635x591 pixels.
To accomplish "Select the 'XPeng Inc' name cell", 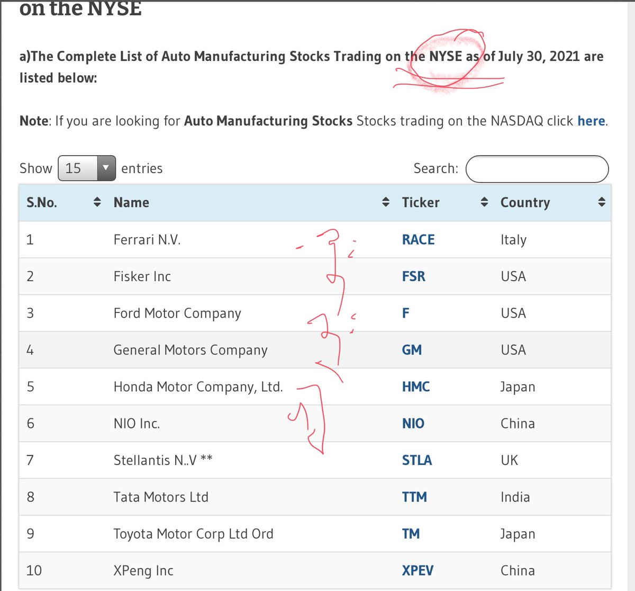I will coord(143,571).
